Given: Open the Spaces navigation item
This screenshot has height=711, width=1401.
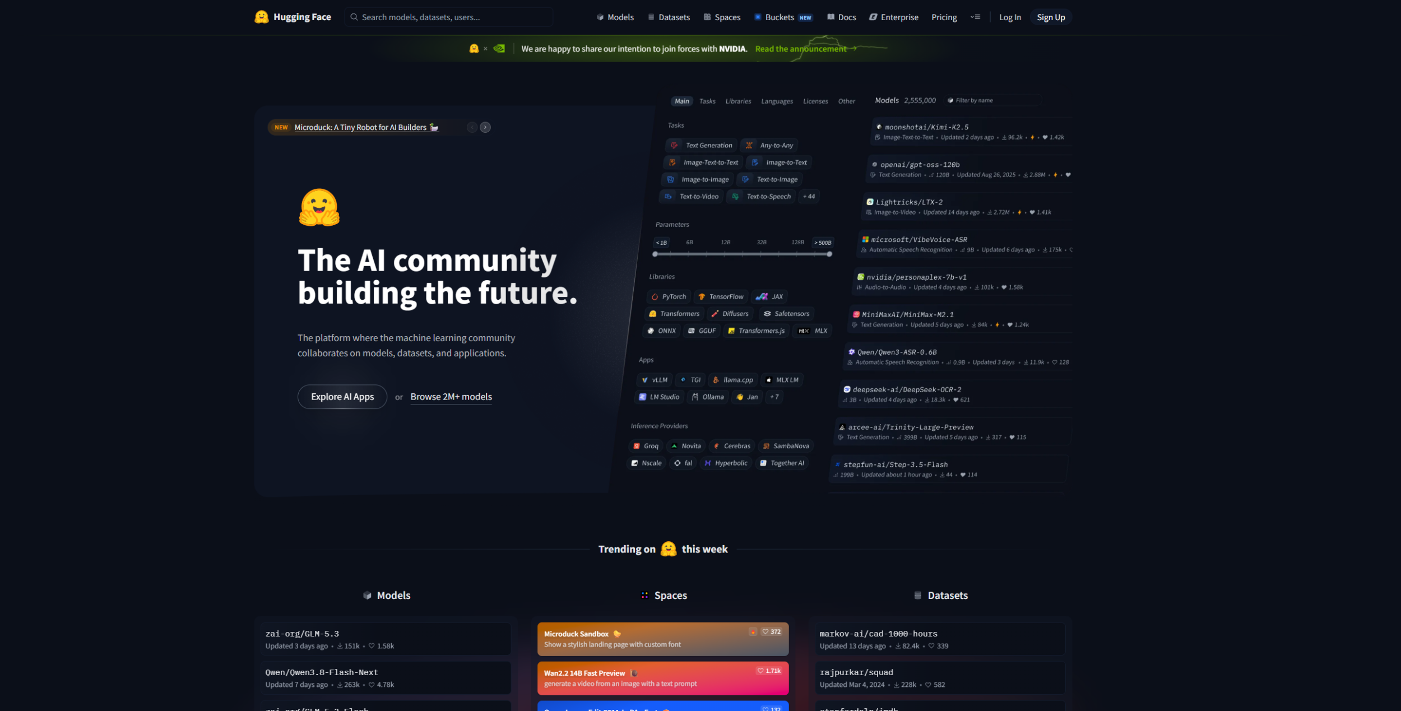Looking at the screenshot, I should 722,17.
